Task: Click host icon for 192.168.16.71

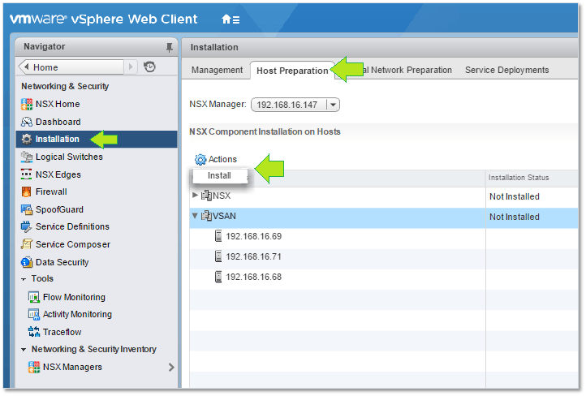Action: coord(218,256)
